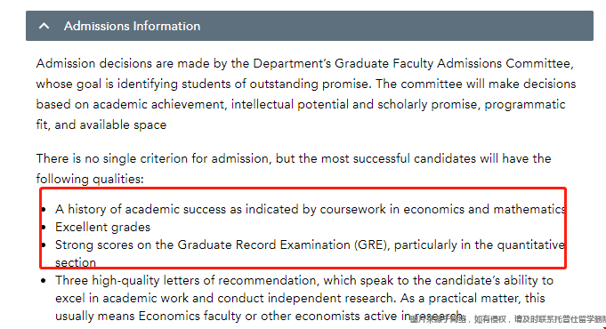The width and height of the screenshot is (606, 329).
Task: Click the "following qualities:" text
Action: [x=90, y=180]
